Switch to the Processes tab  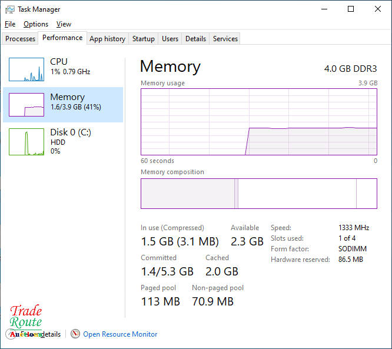pyautogui.click(x=21, y=39)
